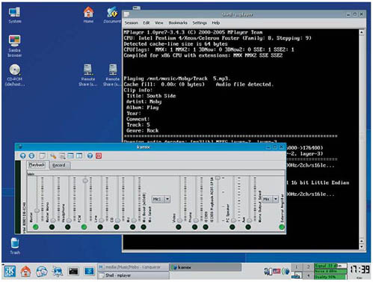Viewport: 373px width, 282px height.
Task: Click 'Title: South Side' line in terminal
Action: (x=151, y=96)
